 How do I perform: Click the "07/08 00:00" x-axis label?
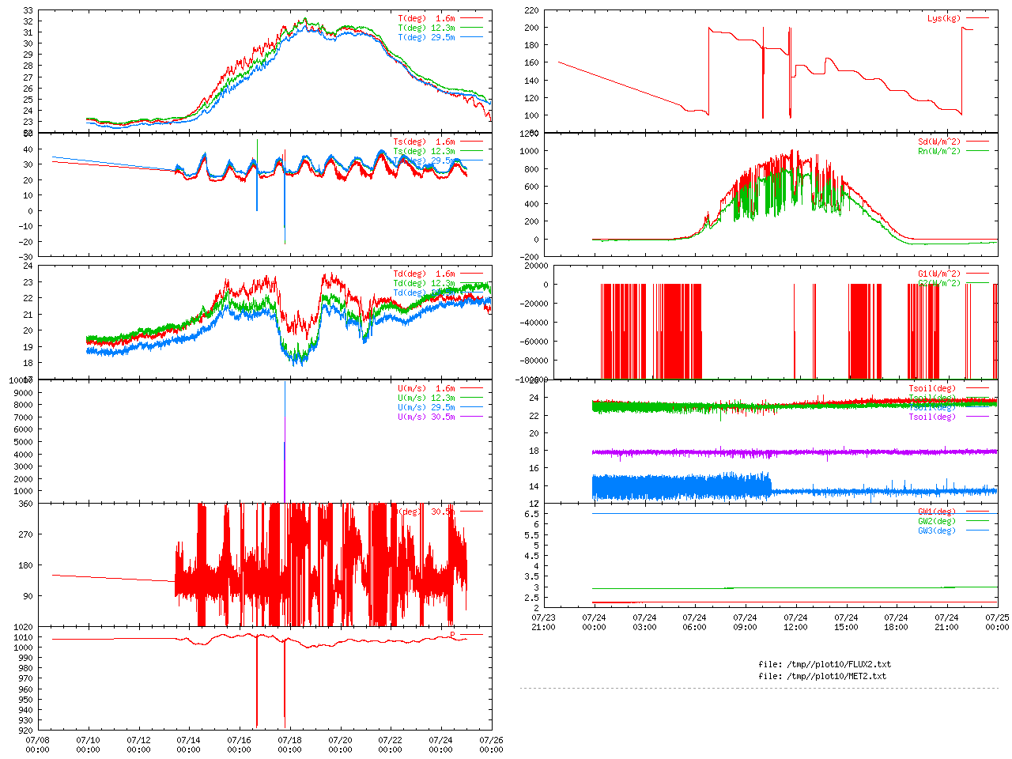38,746
